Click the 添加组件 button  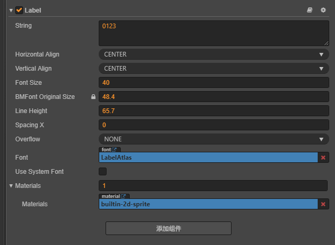(169, 229)
